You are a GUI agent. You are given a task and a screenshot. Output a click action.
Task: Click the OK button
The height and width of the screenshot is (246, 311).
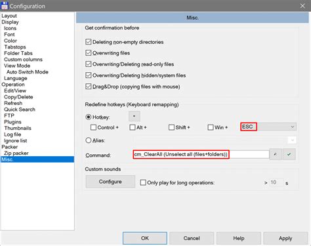[x=145, y=238]
